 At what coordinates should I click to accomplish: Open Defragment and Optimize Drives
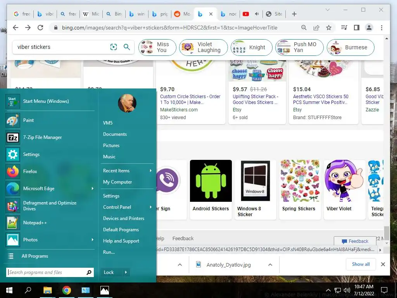(x=50, y=206)
